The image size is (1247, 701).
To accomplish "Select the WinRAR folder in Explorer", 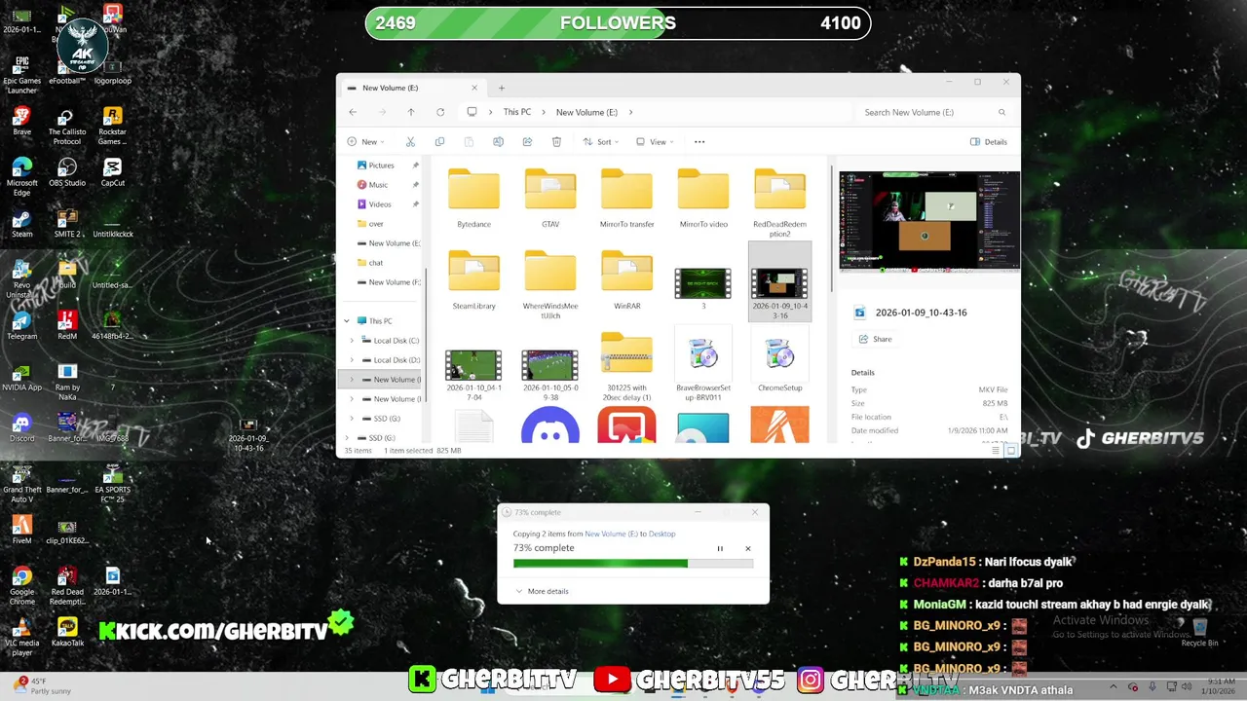I will coord(626,280).
